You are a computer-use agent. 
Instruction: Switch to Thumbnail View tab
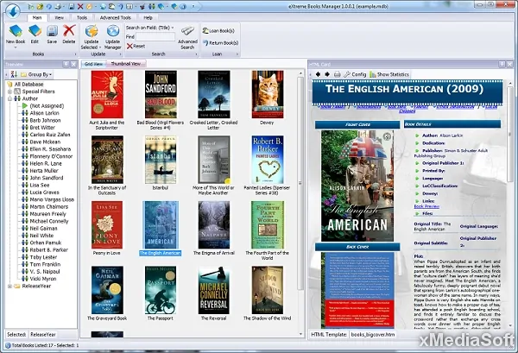(x=125, y=64)
